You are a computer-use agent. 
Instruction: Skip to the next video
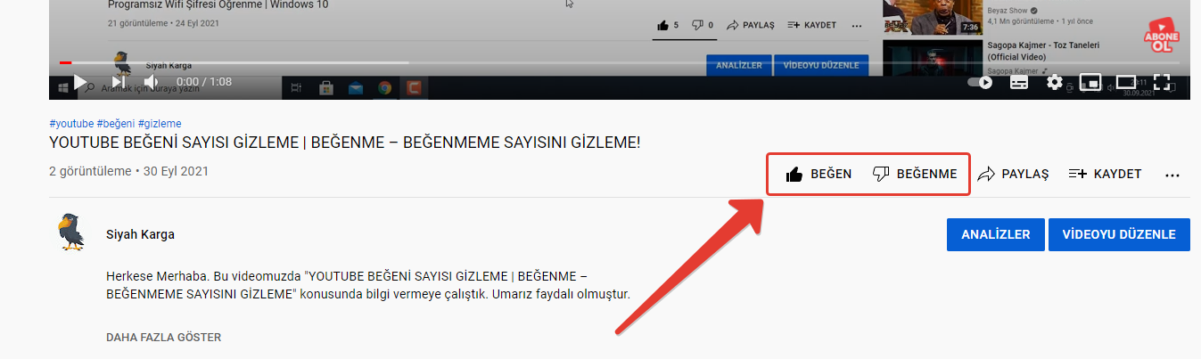(118, 82)
